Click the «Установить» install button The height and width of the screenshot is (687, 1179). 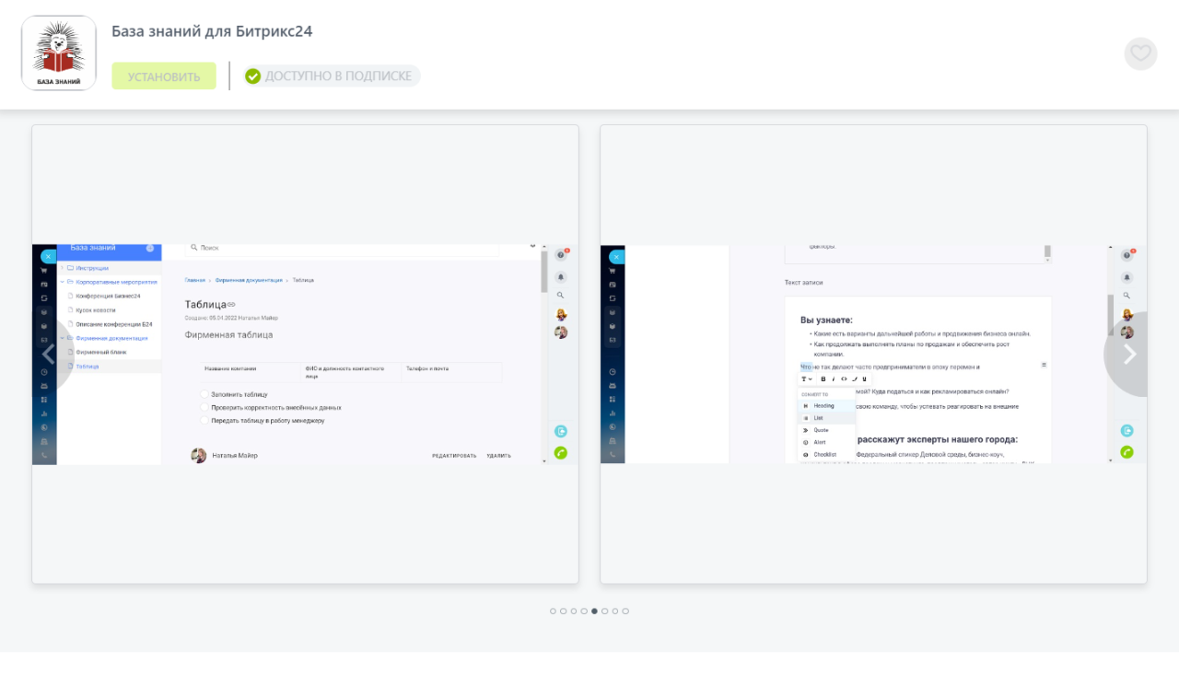[164, 76]
